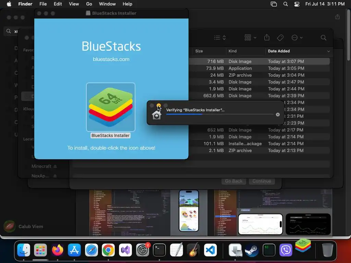Click the screen mirroring icon in menu bar
Image resolution: width=351 pixels, height=263 pixels.
274,4
